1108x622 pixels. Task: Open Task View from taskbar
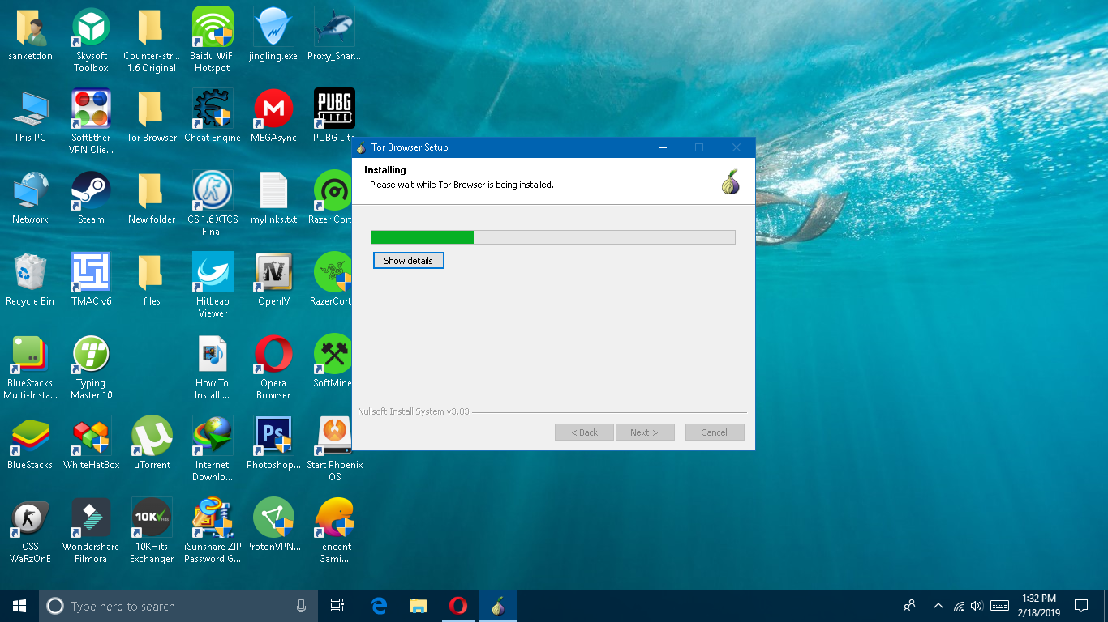coord(337,606)
